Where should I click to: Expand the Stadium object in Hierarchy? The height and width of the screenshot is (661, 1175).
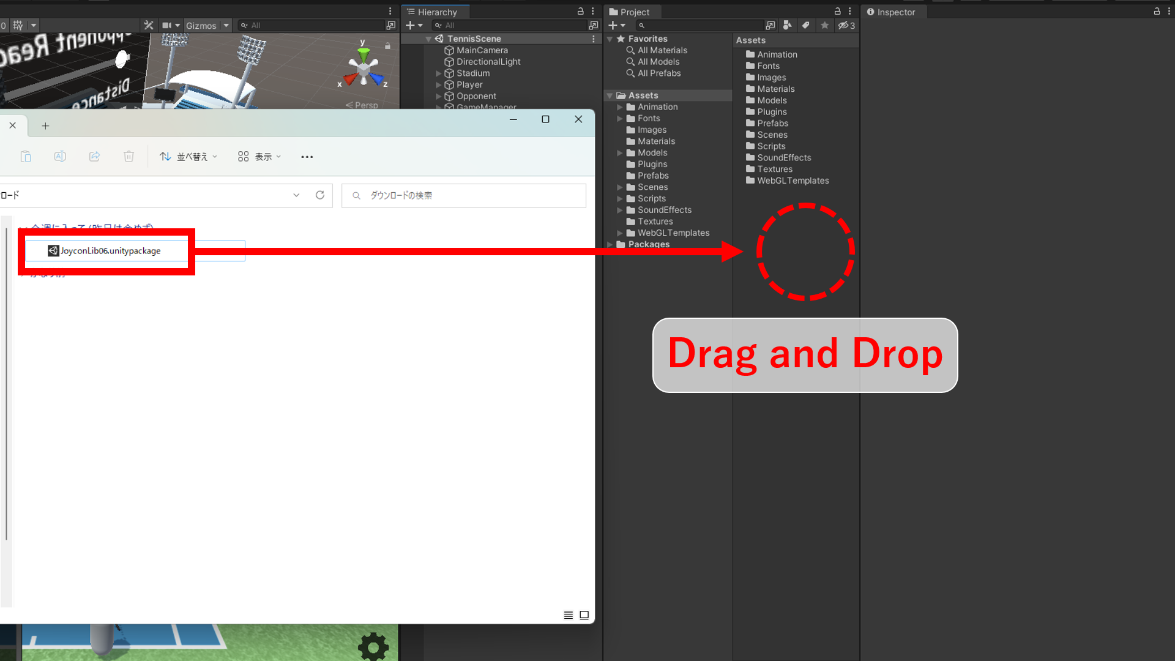click(x=438, y=73)
